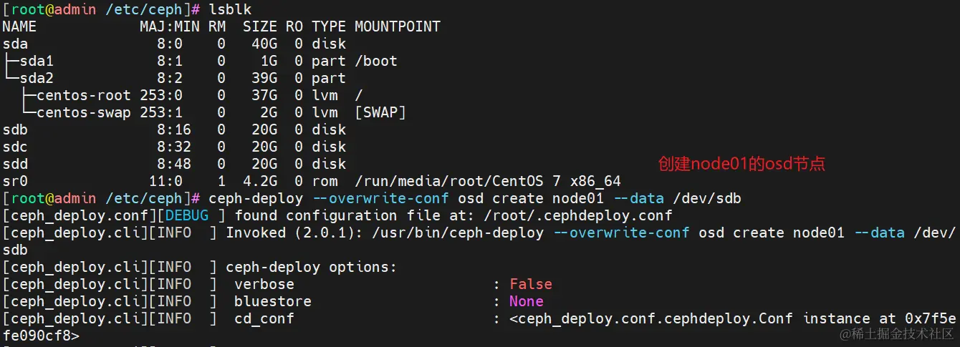Click the red node01 osd annotation text
The image size is (960, 347).
(741, 164)
